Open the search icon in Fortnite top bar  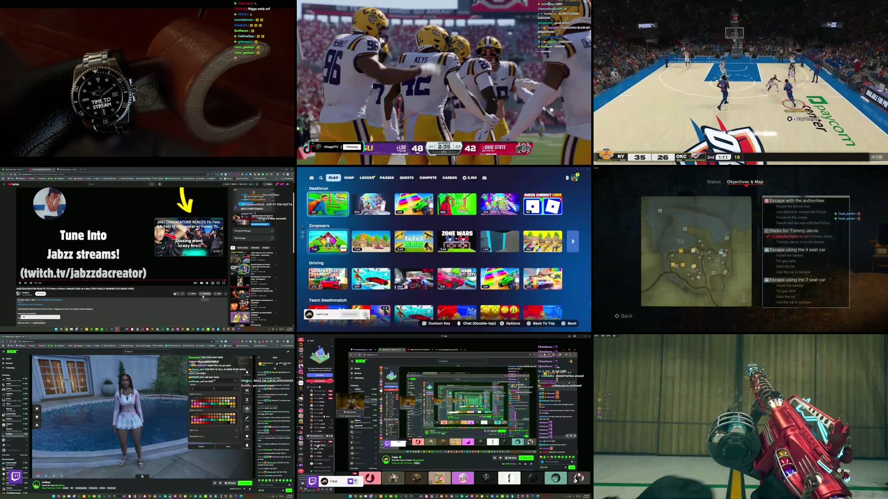coord(320,178)
